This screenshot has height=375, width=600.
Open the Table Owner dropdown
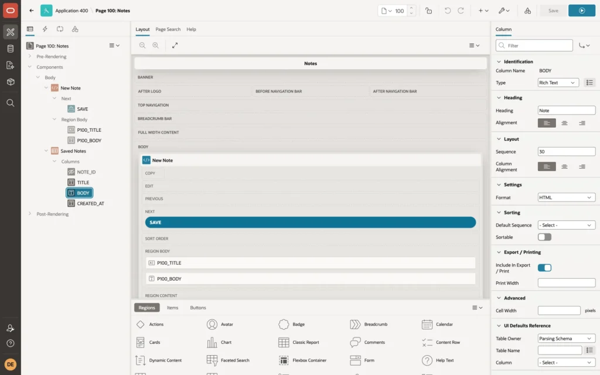pyautogui.click(x=567, y=338)
